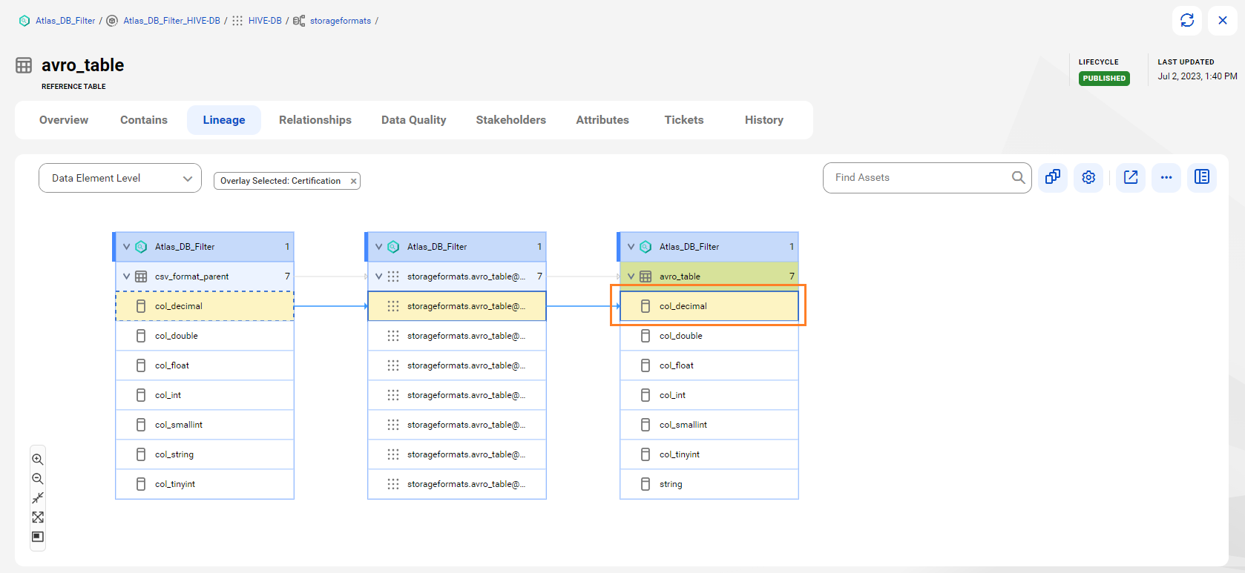Zoom in on the lineage diagram
Viewport: 1245px width, 573px height.
click(x=38, y=460)
